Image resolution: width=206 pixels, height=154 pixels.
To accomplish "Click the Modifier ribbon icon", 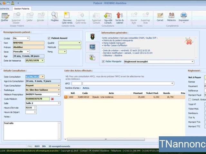I will click(x=5, y=16).
